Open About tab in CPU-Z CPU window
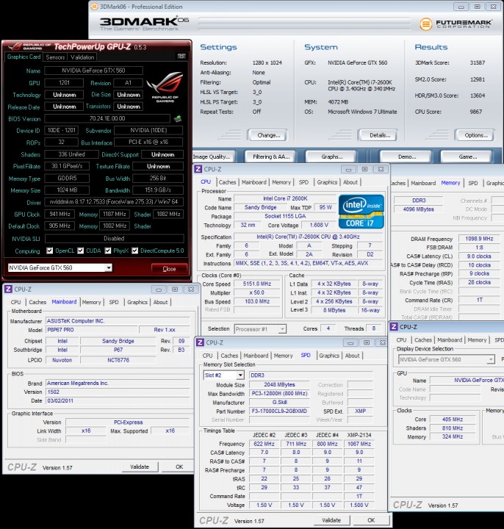 [x=350, y=182]
